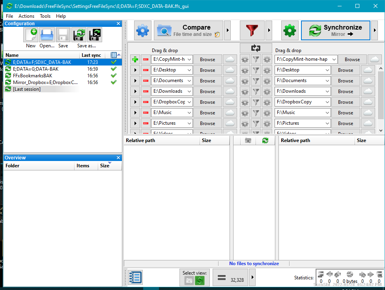Click the Compare button
Image resolution: width=385 pixels, height=290 pixels.
click(x=189, y=30)
